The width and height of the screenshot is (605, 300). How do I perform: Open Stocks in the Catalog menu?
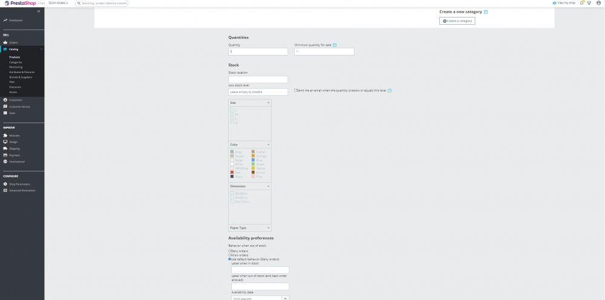point(13,92)
